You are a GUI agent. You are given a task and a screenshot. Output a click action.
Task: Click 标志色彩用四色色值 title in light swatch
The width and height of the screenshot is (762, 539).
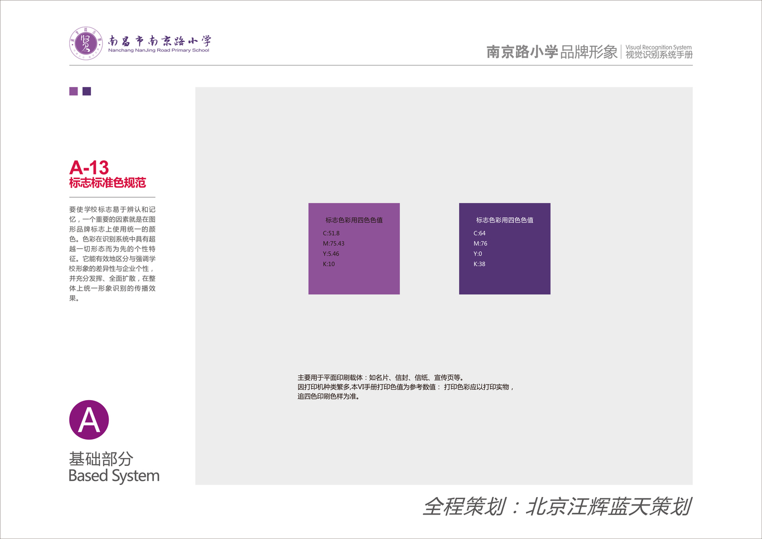pyautogui.click(x=354, y=220)
